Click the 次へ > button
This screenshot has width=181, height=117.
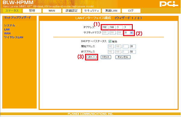pos(91,57)
